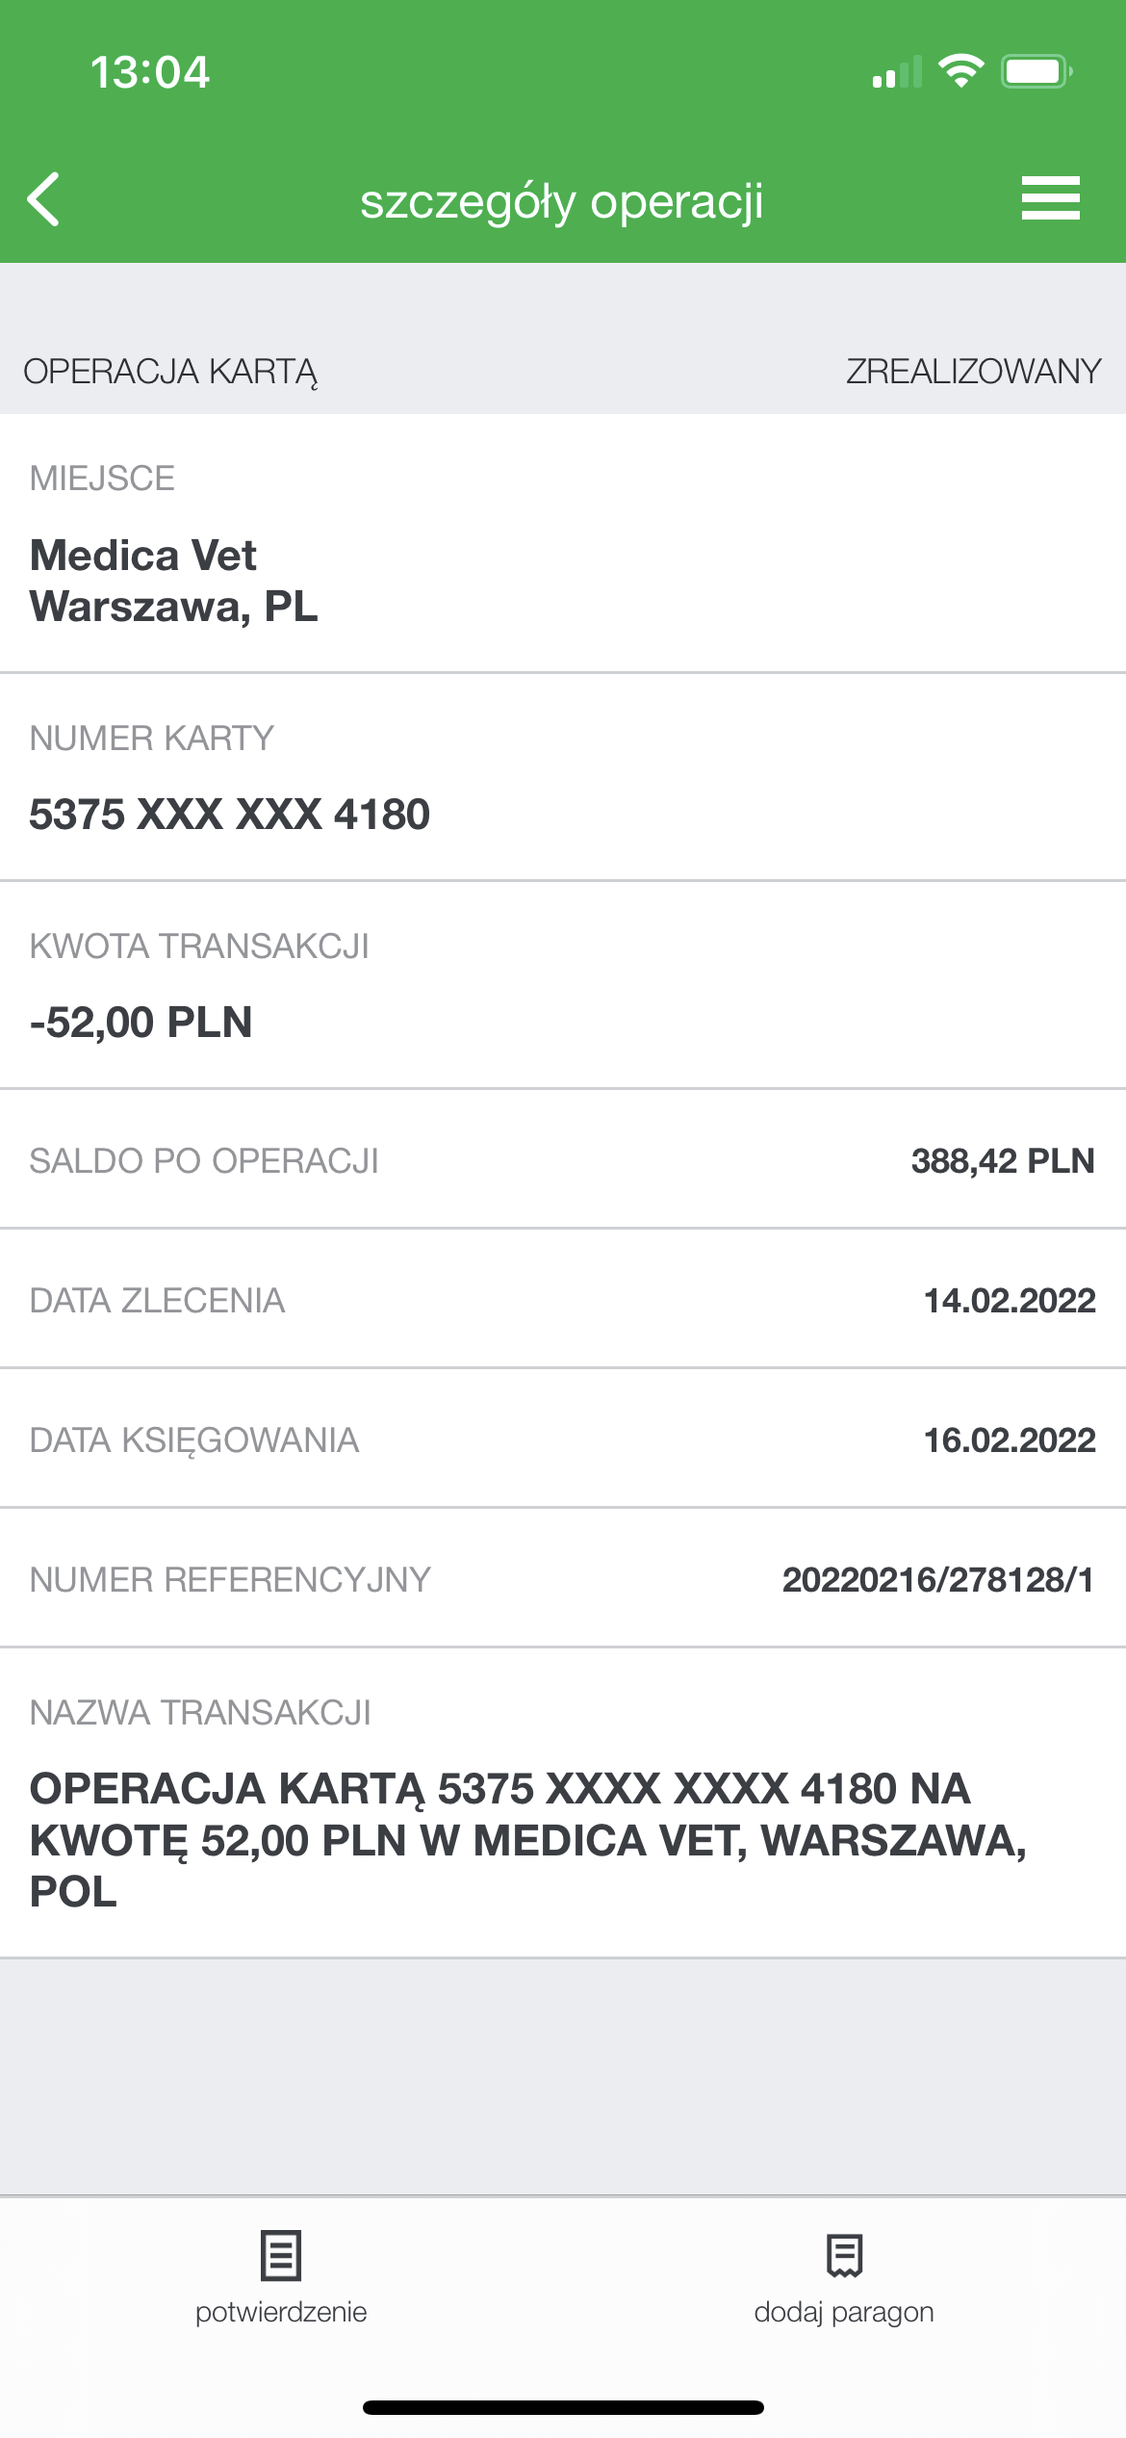
Task: Select the booking date 16.02.2022
Action: tap(1010, 1439)
